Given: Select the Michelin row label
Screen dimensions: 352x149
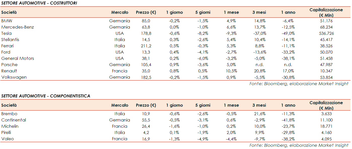Looking at the screenshot, I should pos(10,126).
